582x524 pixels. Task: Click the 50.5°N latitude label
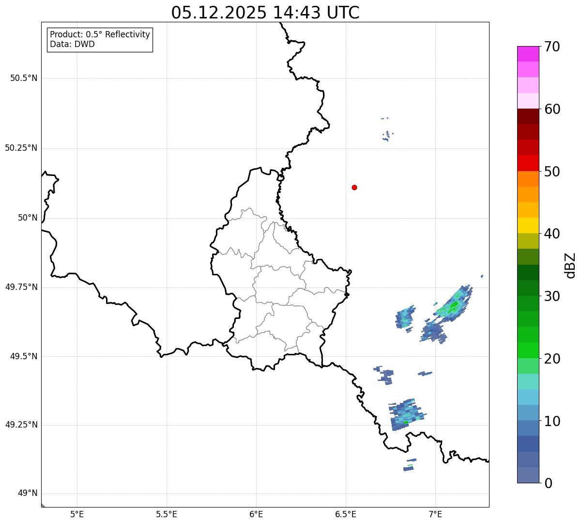tap(24, 78)
